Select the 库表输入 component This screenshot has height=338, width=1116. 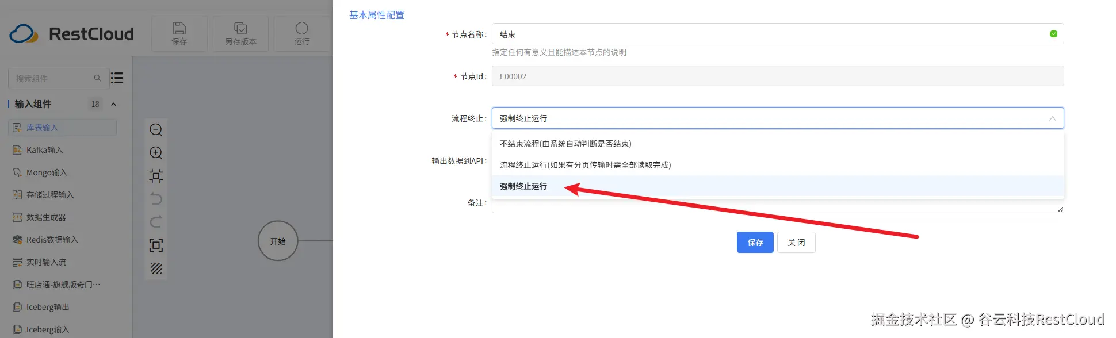[63, 128]
